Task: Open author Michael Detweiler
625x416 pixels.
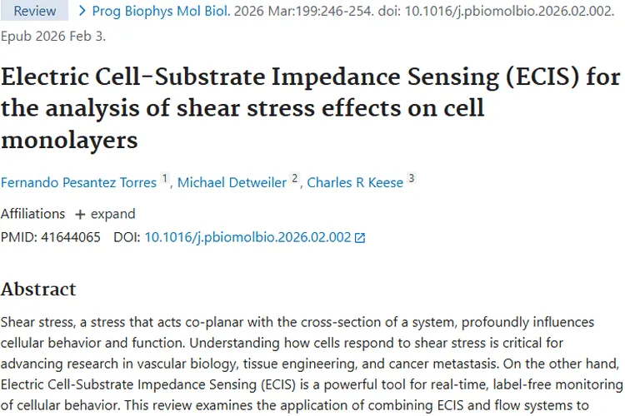Action: 233,182
